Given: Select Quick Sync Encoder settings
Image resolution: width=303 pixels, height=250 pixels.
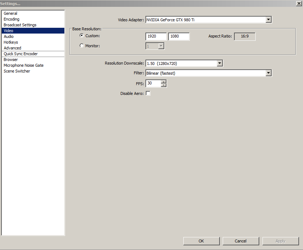Looking at the screenshot, I should [x=33, y=54].
